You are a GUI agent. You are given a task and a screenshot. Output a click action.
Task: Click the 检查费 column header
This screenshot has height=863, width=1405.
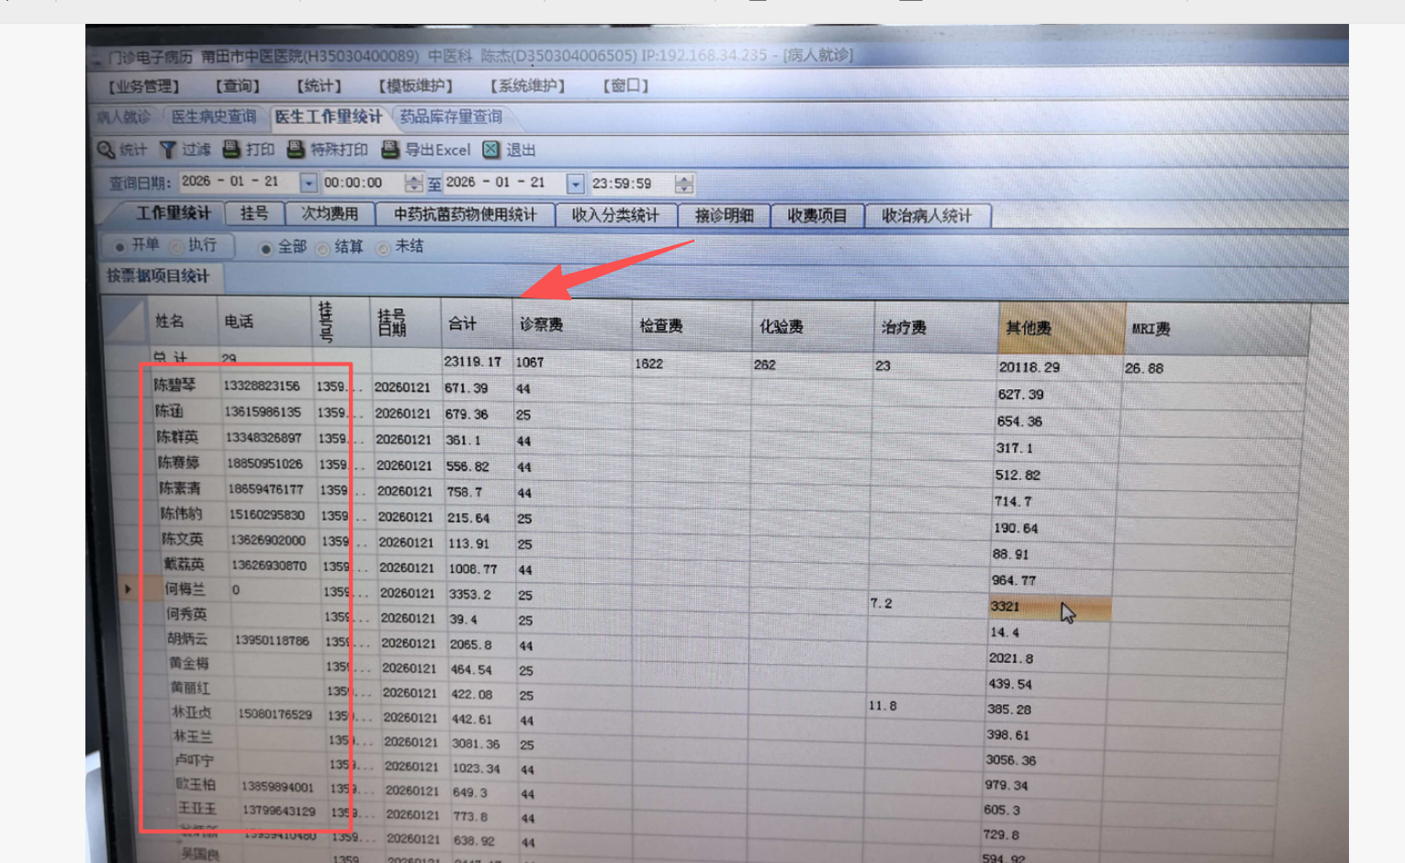pyautogui.click(x=691, y=326)
